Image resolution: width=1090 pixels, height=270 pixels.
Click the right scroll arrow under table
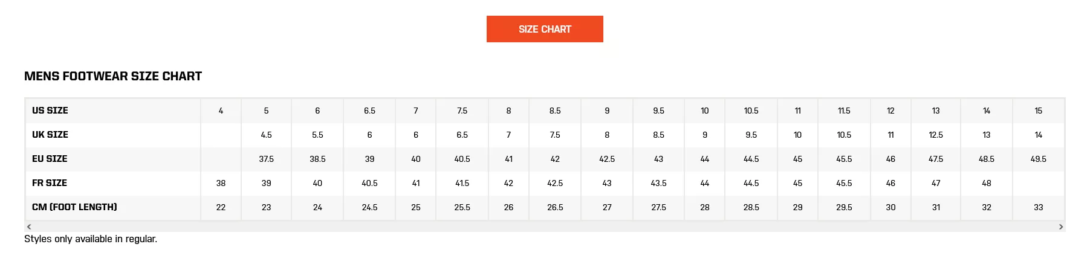1061,227
